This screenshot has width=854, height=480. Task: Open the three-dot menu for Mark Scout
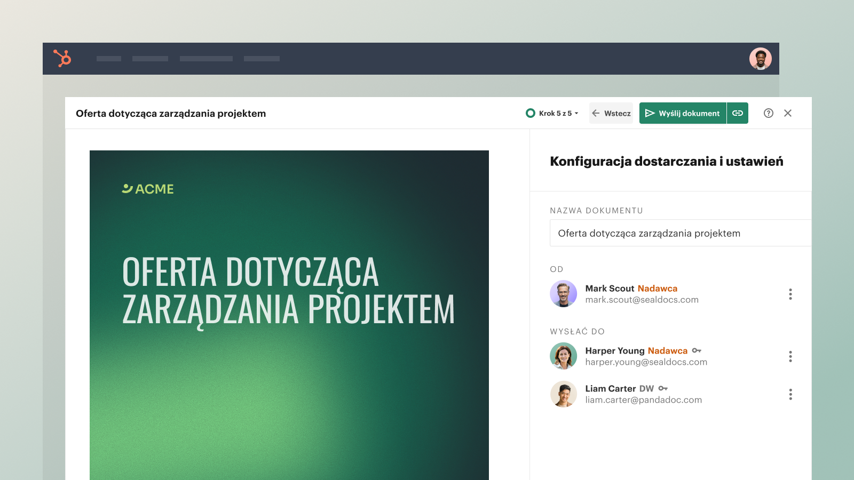coord(790,294)
